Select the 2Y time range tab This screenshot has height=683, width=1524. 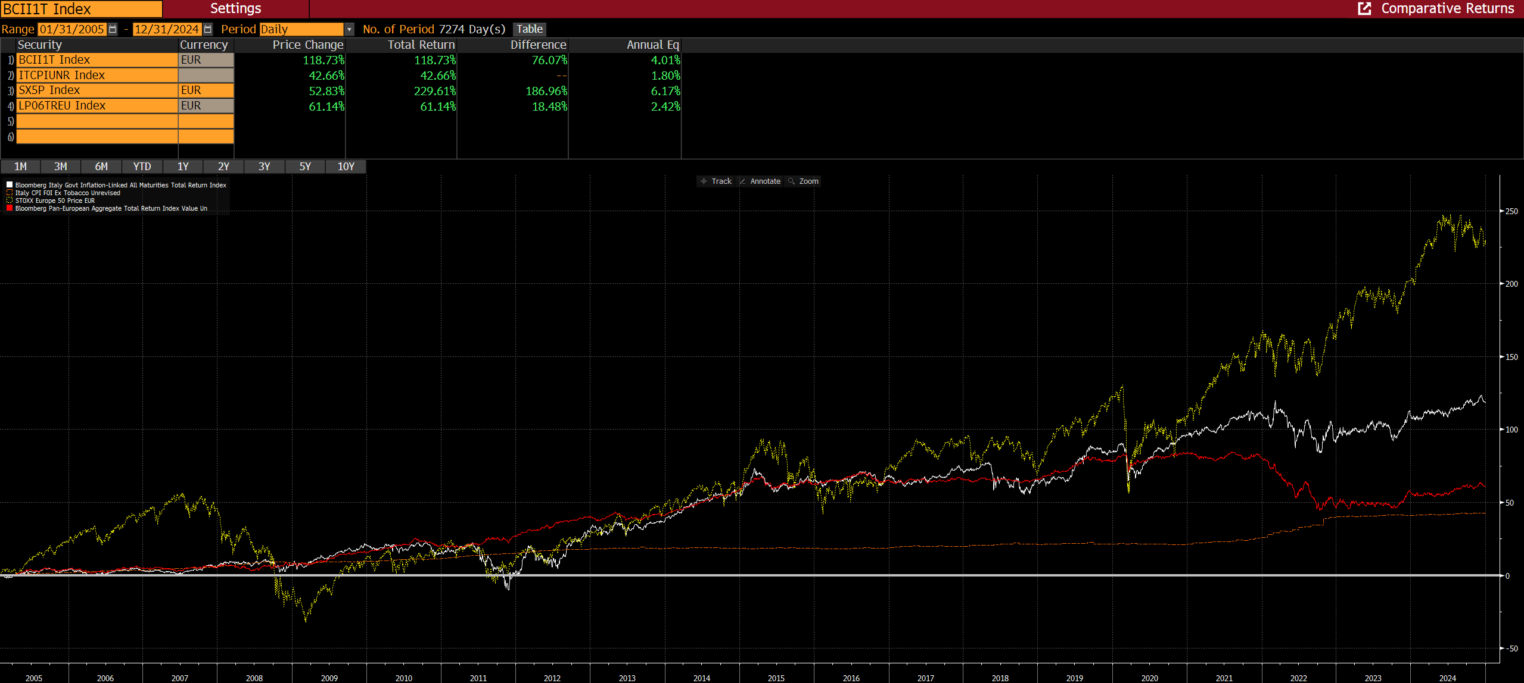(224, 167)
